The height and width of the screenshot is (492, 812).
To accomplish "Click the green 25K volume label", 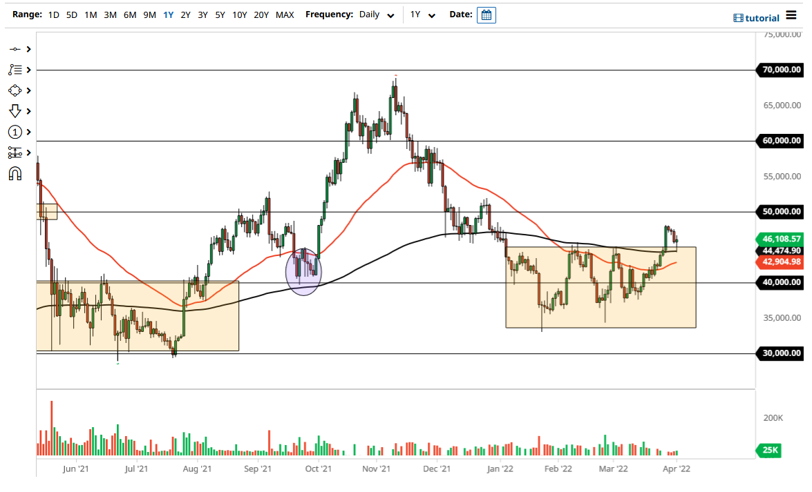I will (x=770, y=450).
